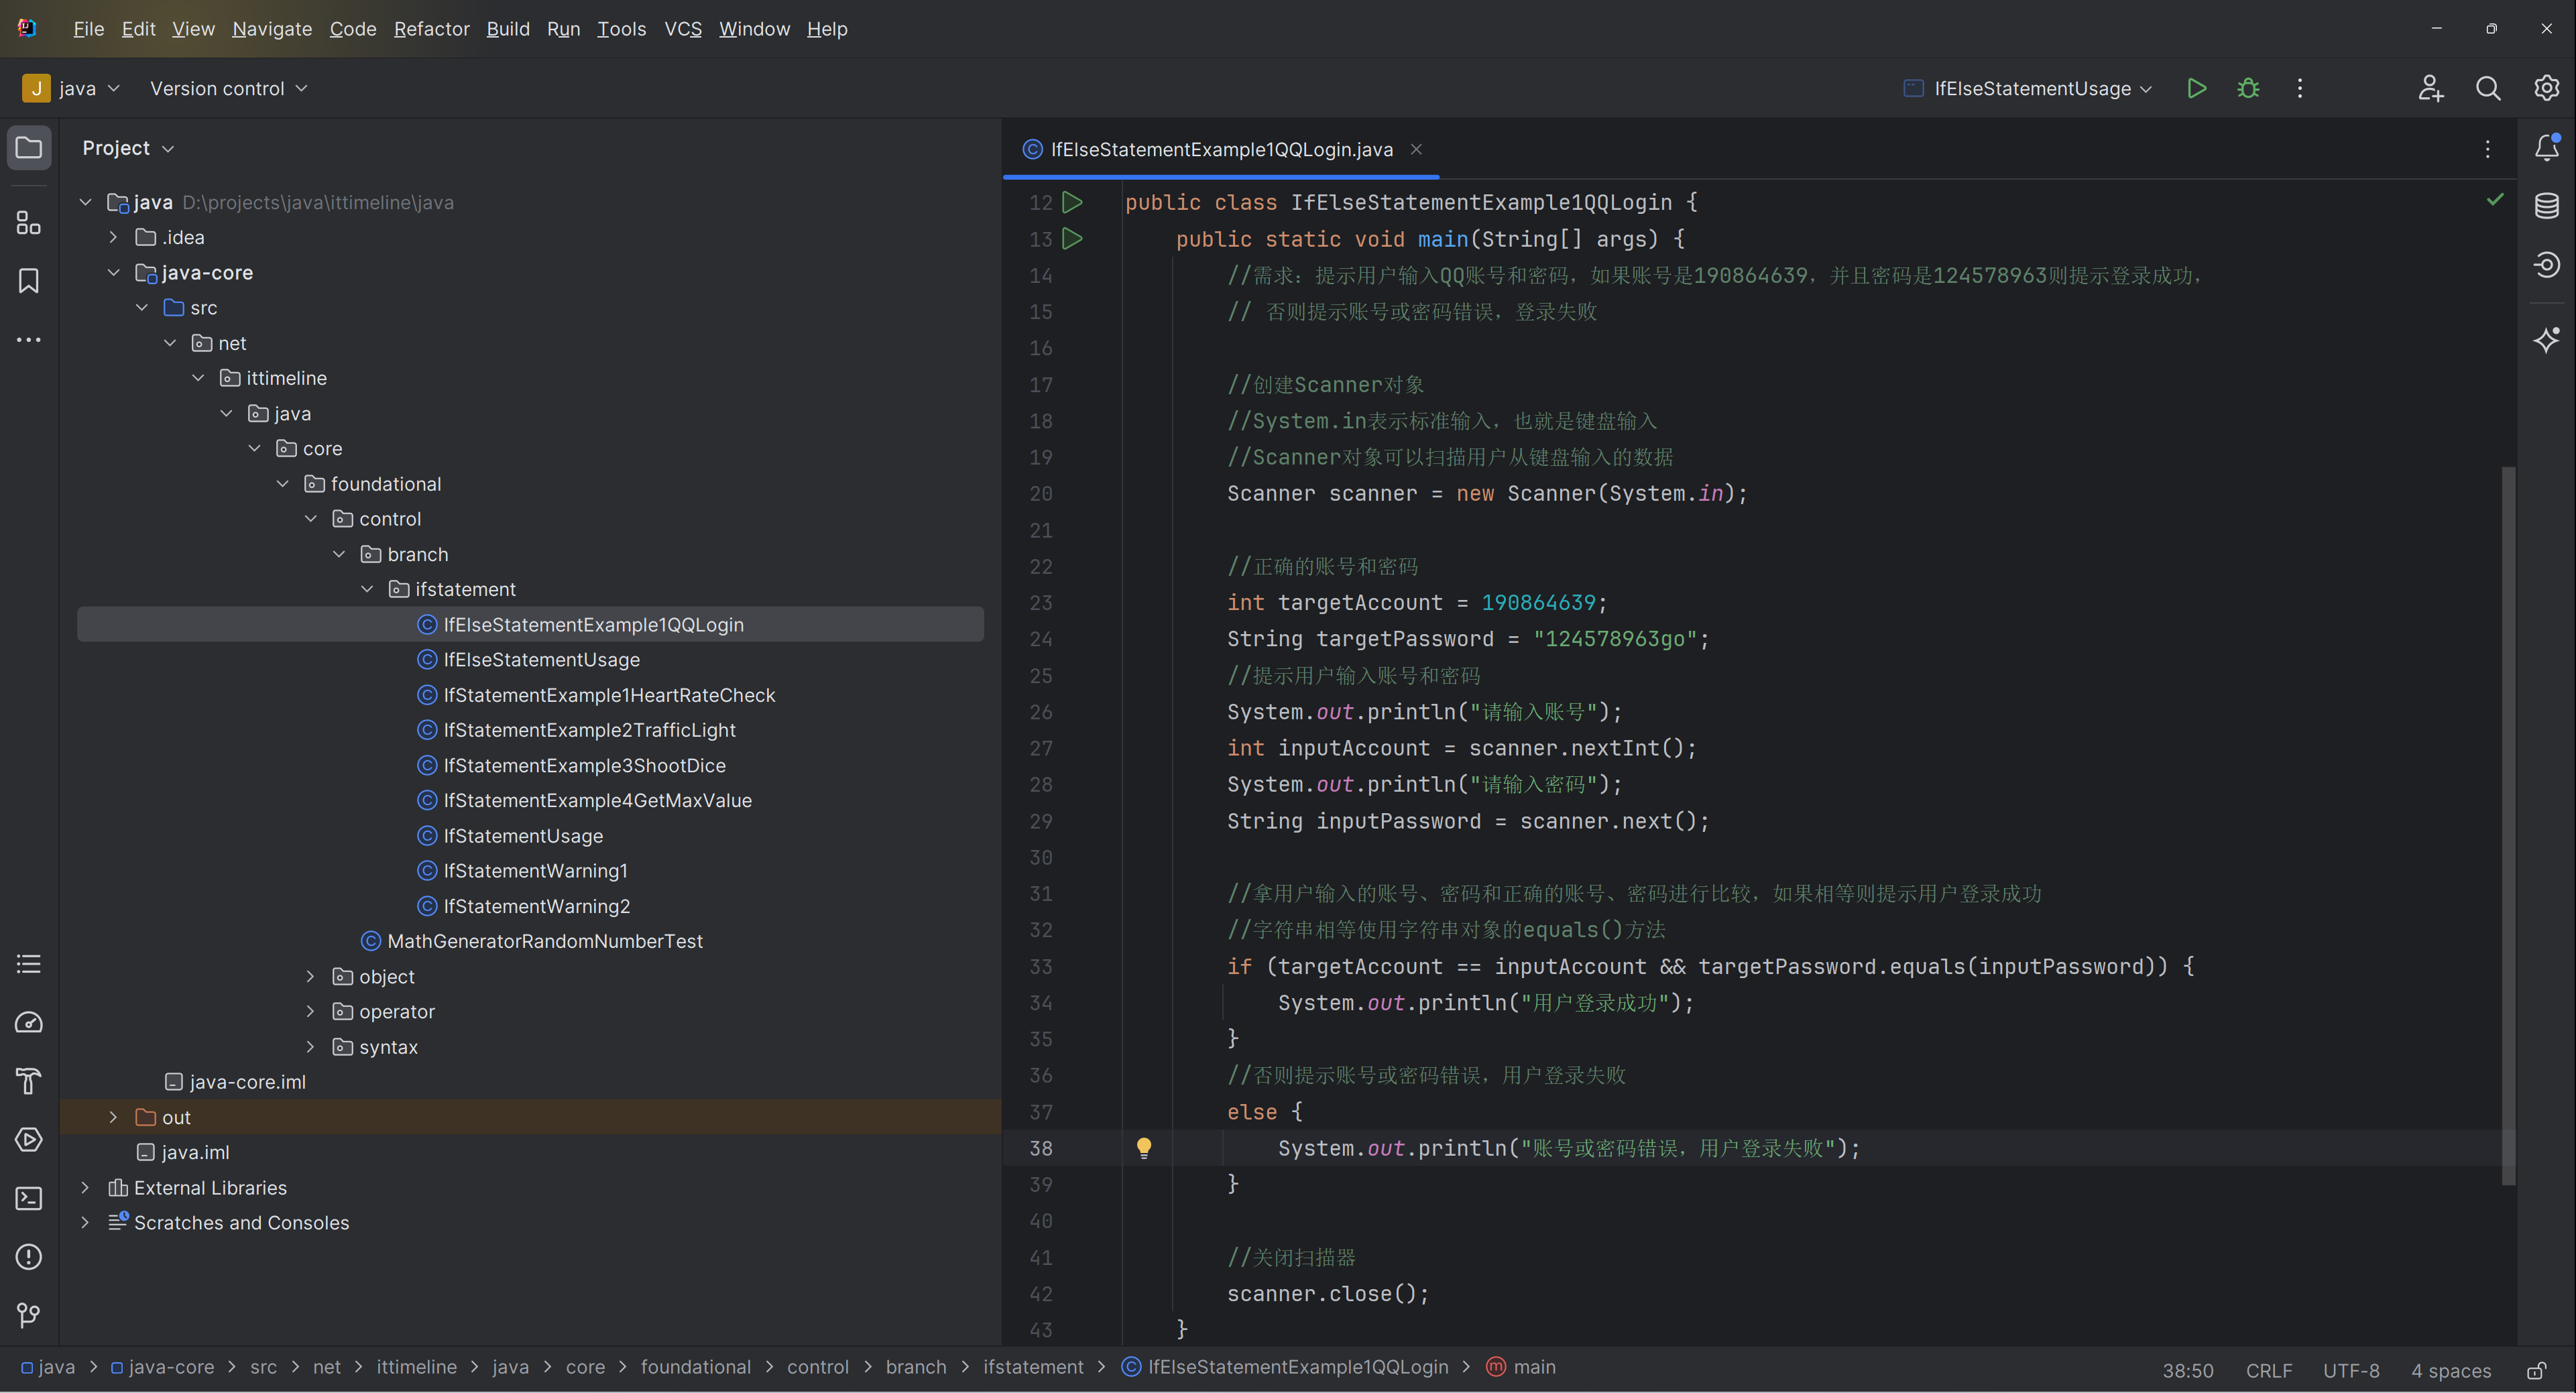Image resolution: width=2576 pixels, height=1393 pixels.
Task: Open the AI Assistant sparkle icon
Action: click(2546, 340)
